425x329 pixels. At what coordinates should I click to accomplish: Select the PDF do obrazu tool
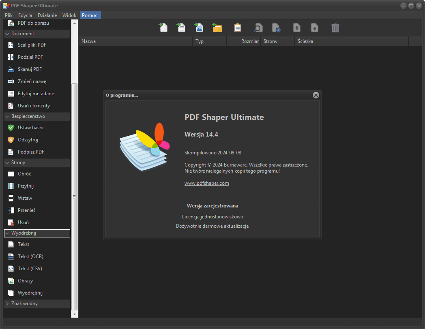click(x=37, y=23)
